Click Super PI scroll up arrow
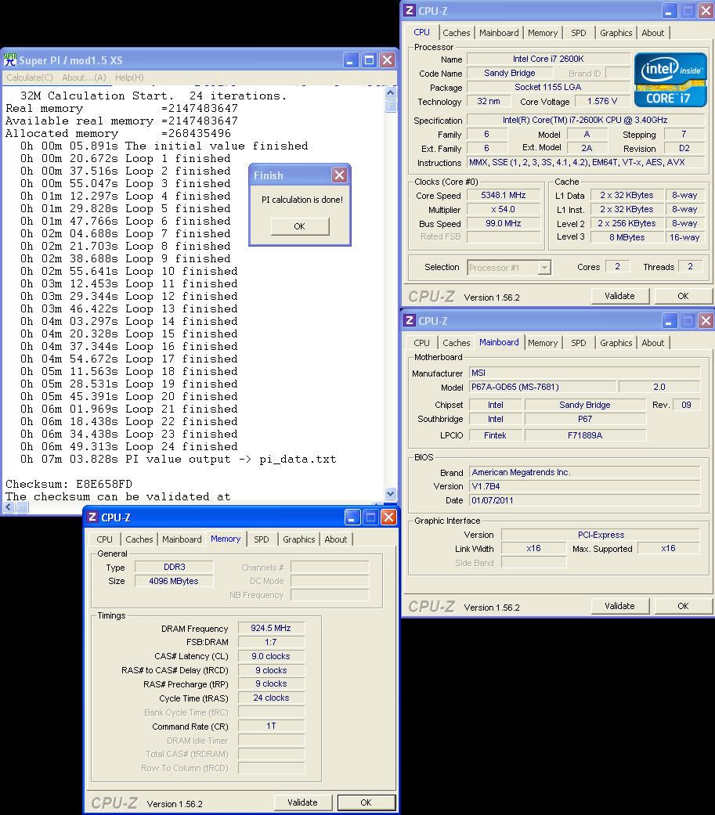The image size is (715, 815). [x=391, y=92]
